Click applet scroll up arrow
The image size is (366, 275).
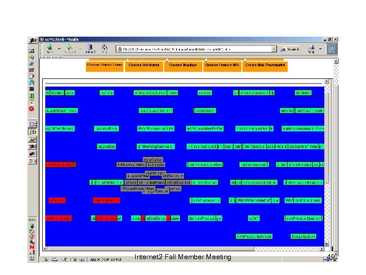click(326, 81)
